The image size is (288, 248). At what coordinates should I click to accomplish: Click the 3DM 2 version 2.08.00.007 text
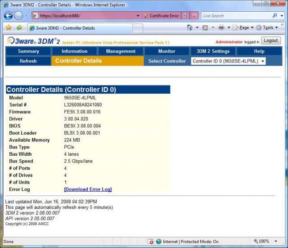pos(32,213)
